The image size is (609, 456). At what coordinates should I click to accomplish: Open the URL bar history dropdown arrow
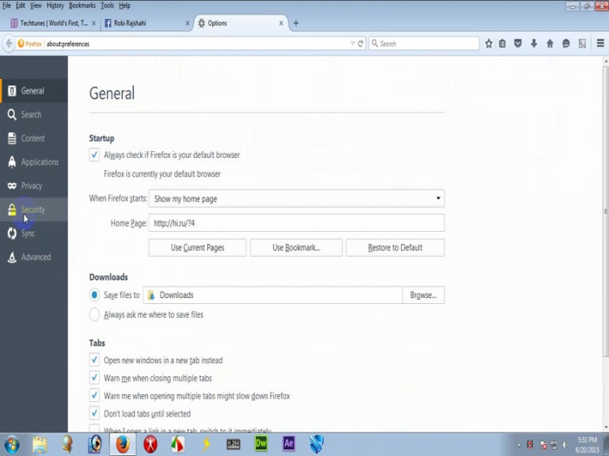(352, 43)
